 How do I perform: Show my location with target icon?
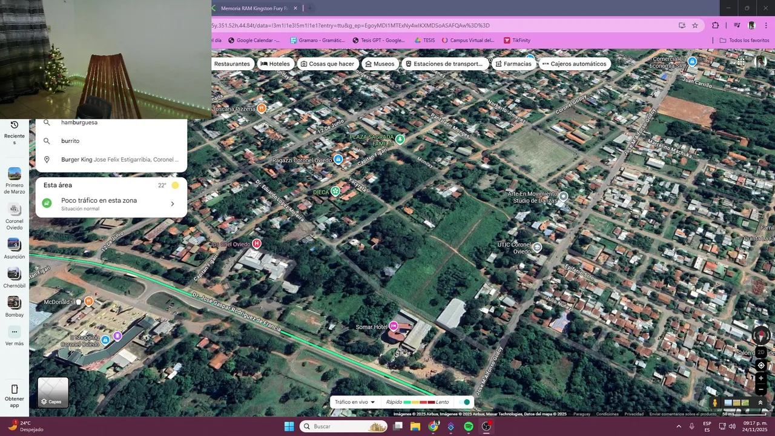point(761,366)
